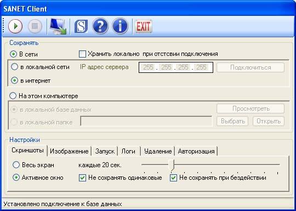Image resolution: width=296 pixels, height=211 pixels.
Task: Open the 'Запуск' tab
Action: pos(105,151)
